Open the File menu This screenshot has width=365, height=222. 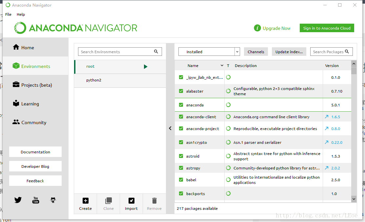[x=8, y=14]
